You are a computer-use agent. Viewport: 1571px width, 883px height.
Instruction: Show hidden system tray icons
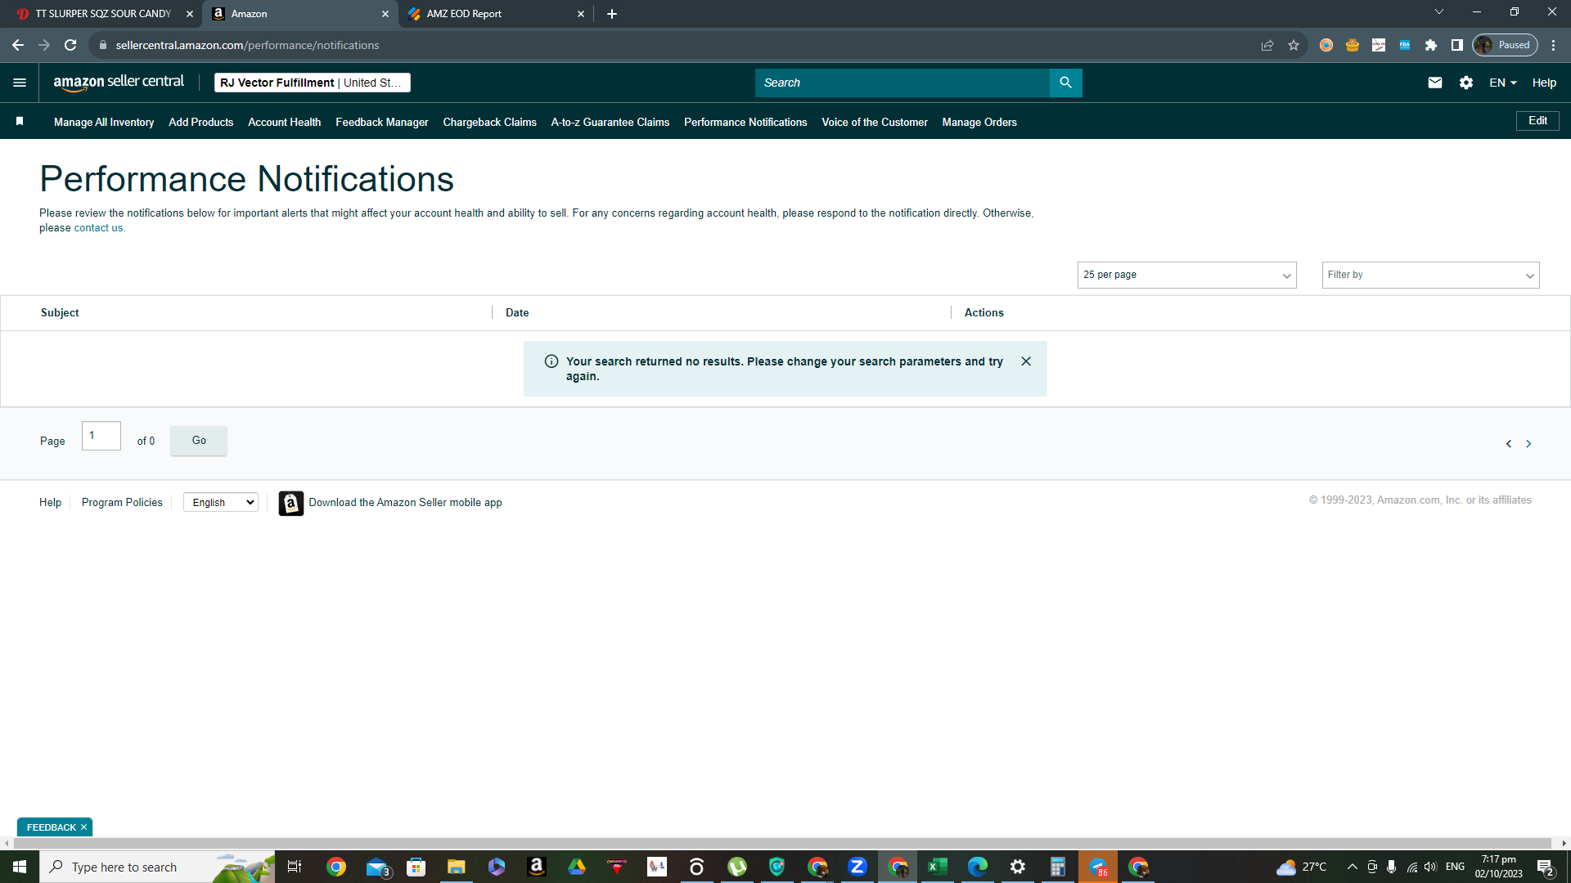point(1353,867)
